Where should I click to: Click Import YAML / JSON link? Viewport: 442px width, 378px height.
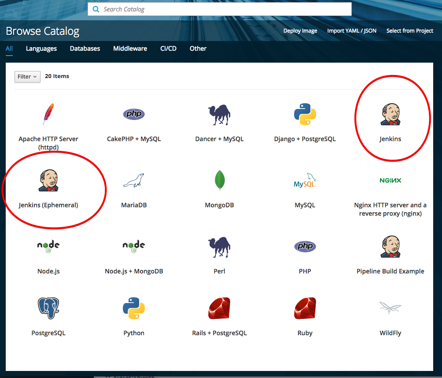pyautogui.click(x=352, y=31)
